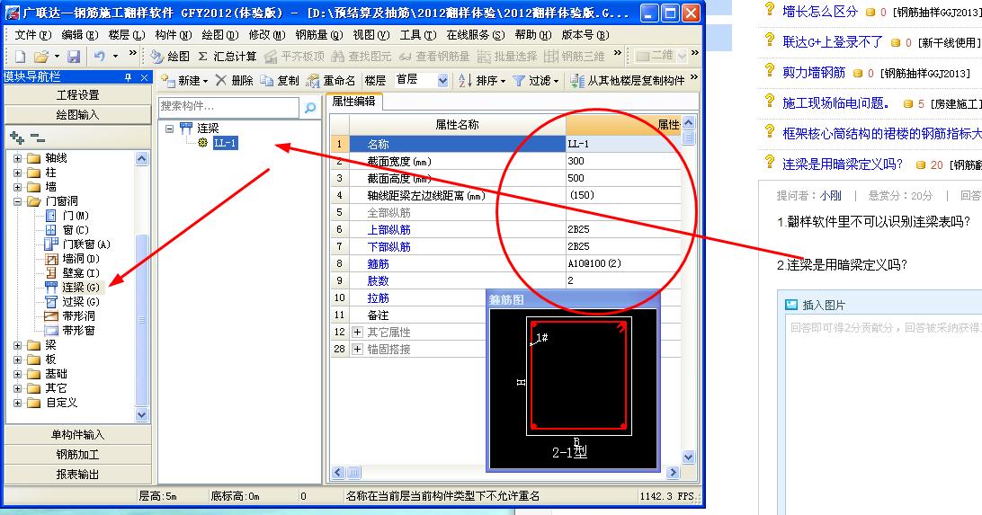Open the 绘图 drawing tool
Screen dimensions: 982x515
tap(170, 57)
